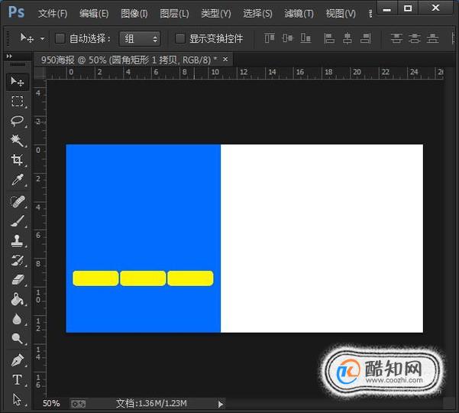Click distribute top edges icon

[x=396, y=38]
